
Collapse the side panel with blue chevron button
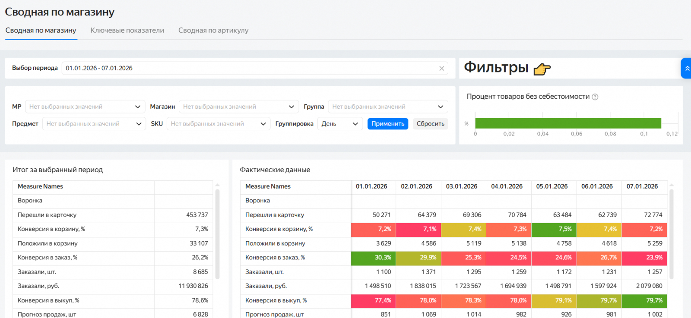coord(686,68)
